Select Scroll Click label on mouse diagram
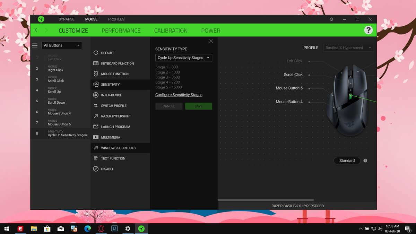The image size is (416, 234). pyautogui.click(x=293, y=75)
